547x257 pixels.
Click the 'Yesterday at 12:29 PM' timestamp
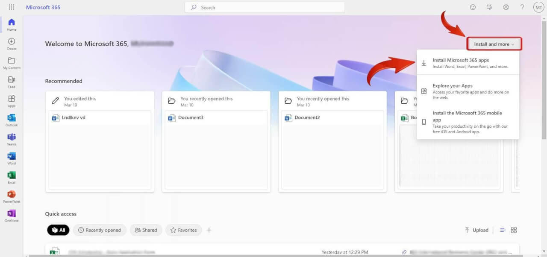tap(344, 252)
